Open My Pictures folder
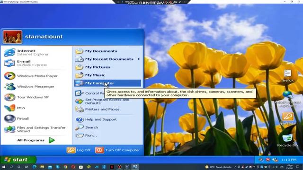The width and height of the screenshot is (303, 170). coord(93,67)
